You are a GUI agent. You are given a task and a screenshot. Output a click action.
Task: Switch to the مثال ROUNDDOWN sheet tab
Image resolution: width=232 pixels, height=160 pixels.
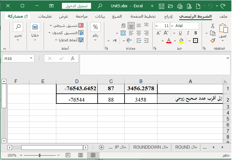[150, 147]
